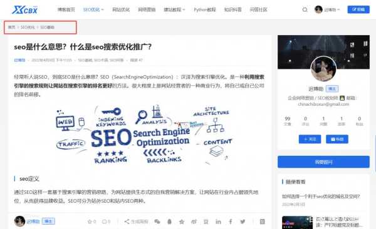Open the XCBX logo home link
376x229 pixels.
click(x=25, y=10)
